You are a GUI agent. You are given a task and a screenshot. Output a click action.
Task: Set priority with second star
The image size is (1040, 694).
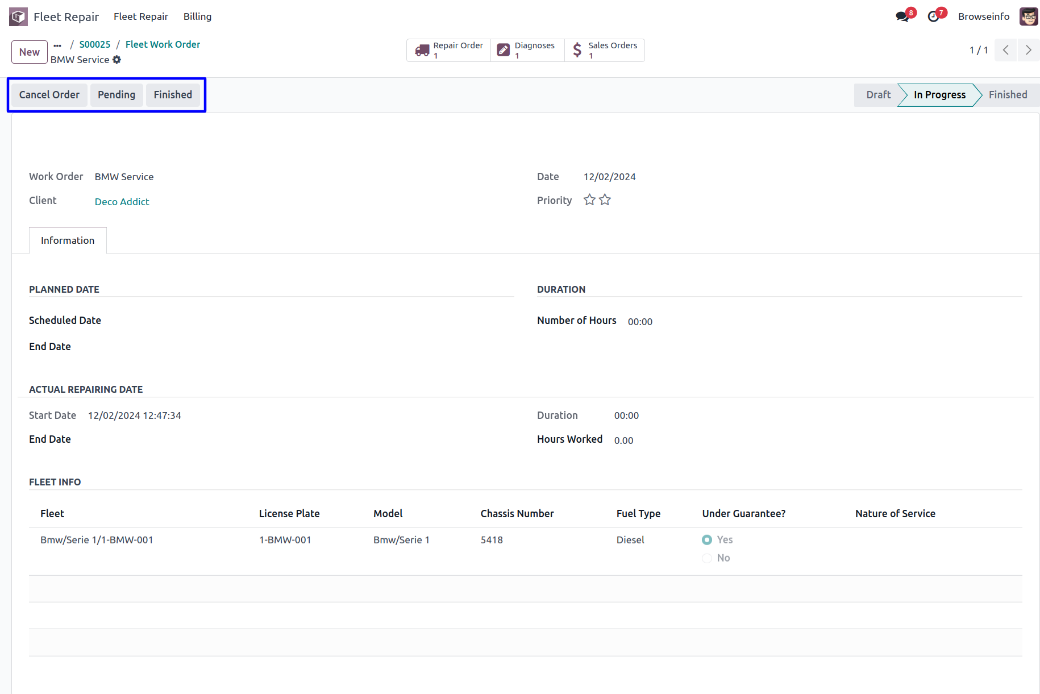click(x=605, y=200)
